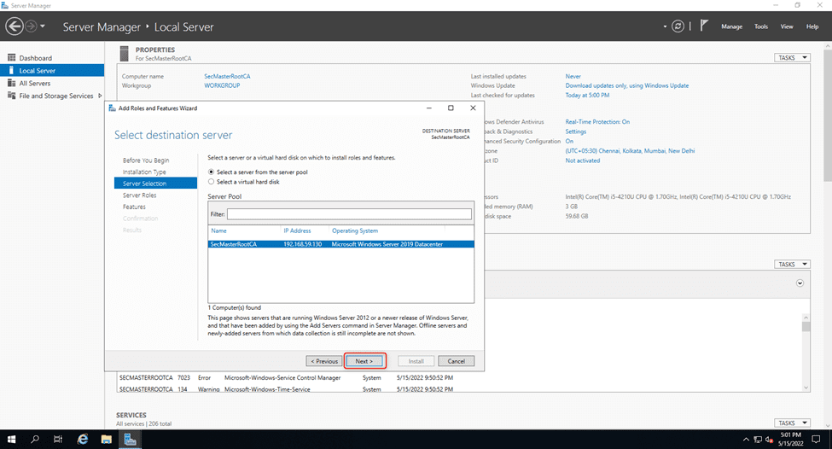The image size is (832, 449).
Task: Open File and Storage Services
Action: pyautogui.click(x=55, y=96)
